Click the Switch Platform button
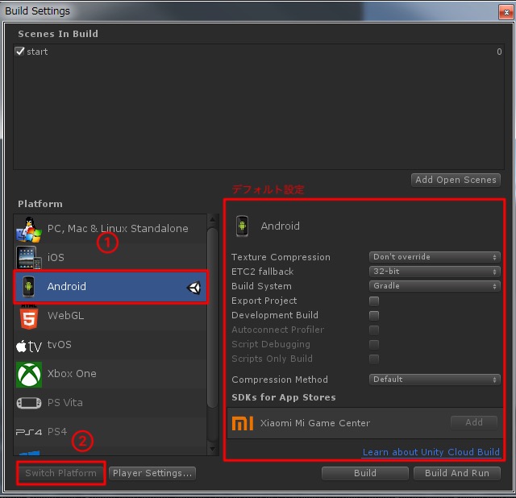Viewport: 516px width, 498px height. click(61, 473)
